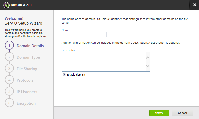Click step 1 circle icon for Domain Details
This screenshot has height=119, width=199.
point(9,46)
